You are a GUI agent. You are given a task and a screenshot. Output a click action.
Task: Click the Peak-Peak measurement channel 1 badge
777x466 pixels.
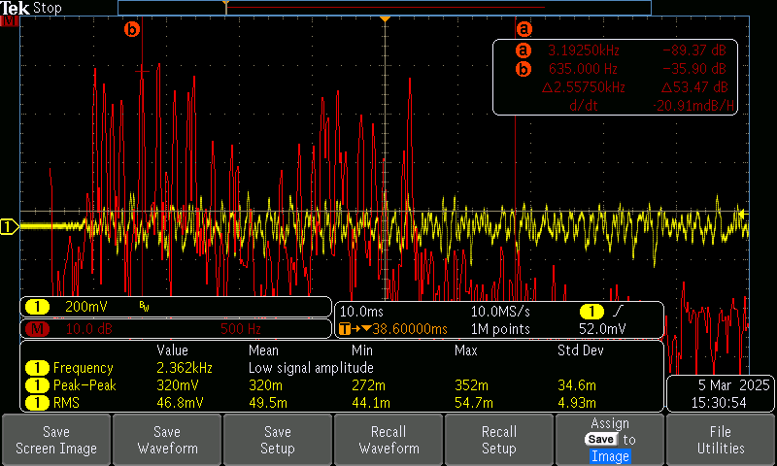click(37, 385)
